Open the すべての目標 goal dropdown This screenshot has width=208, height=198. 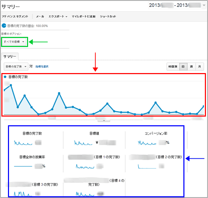coord(14,42)
